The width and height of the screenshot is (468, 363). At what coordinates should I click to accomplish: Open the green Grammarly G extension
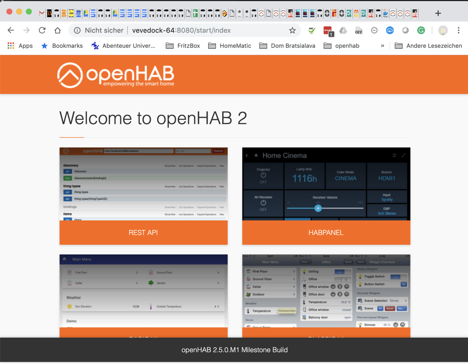pyautogui.click(x=421, y=30)
